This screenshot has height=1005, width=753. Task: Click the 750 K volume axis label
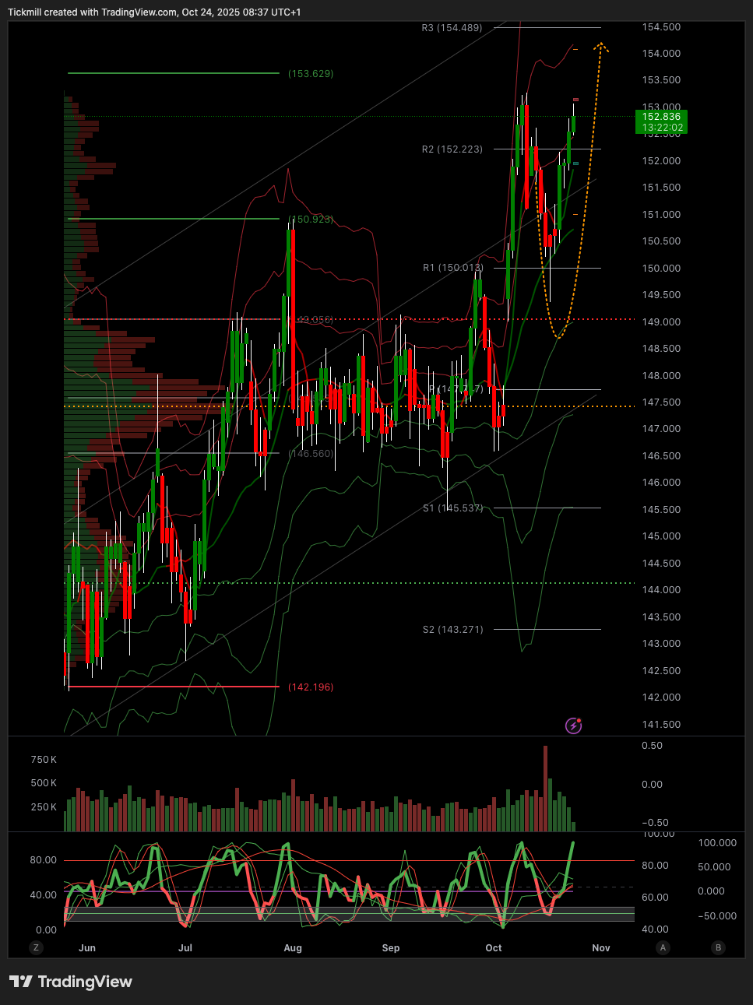click(x=44, y=760)
